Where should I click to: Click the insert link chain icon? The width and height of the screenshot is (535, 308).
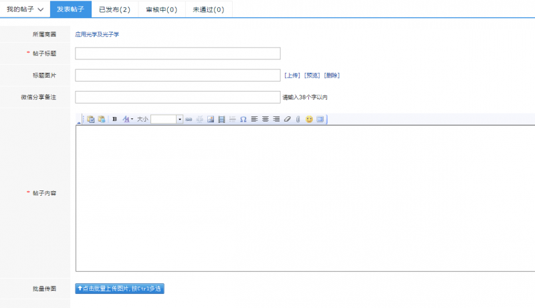pyautogui.click(x=189, y=119)
